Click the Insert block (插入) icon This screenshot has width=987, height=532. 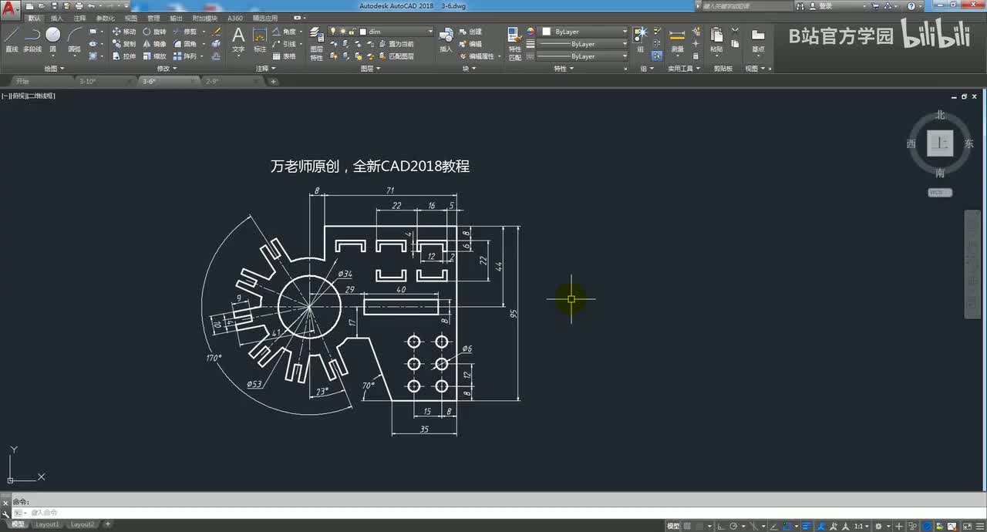coord(446,39)
